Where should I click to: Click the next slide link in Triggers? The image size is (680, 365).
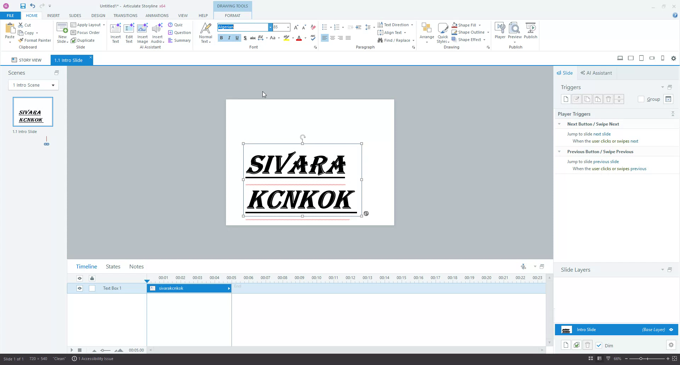coord(602,134)
